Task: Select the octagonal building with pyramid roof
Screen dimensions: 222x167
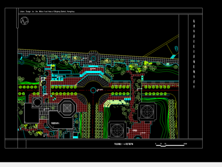Action: (x=67, y=108)
